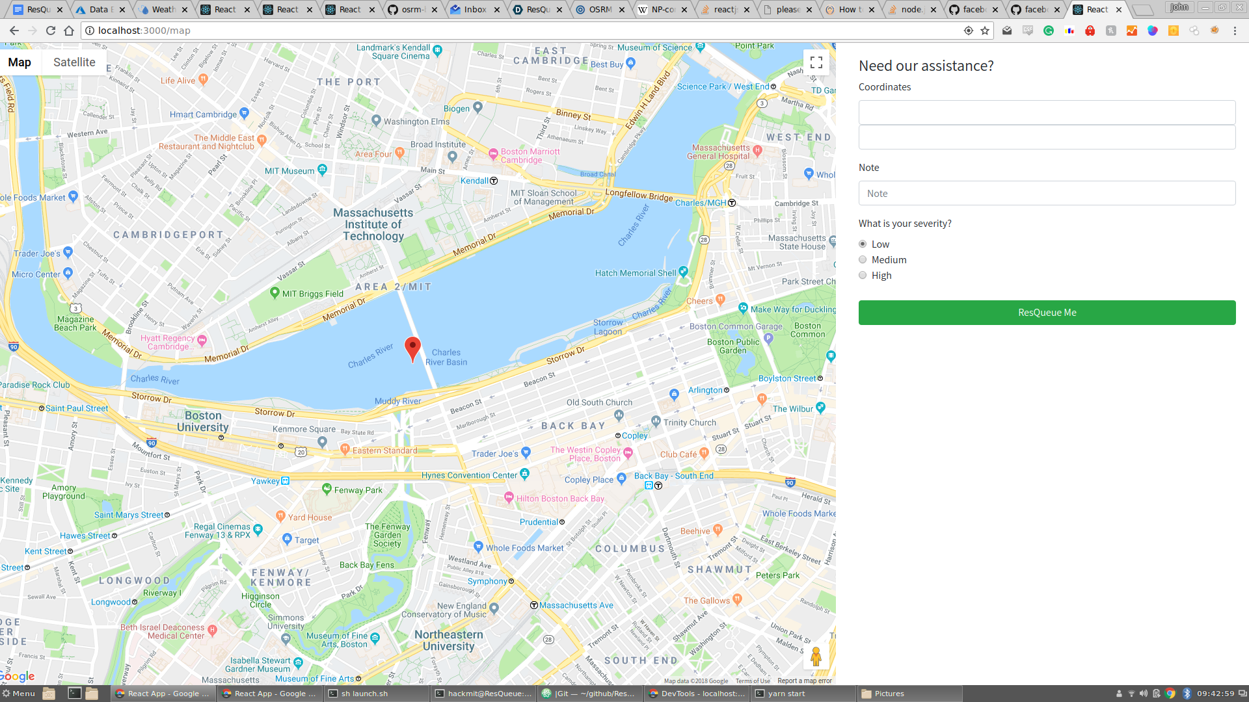The image size is (1249, 702).
Task: Switch map to Satellite view
Action: (x=74, y=62)
